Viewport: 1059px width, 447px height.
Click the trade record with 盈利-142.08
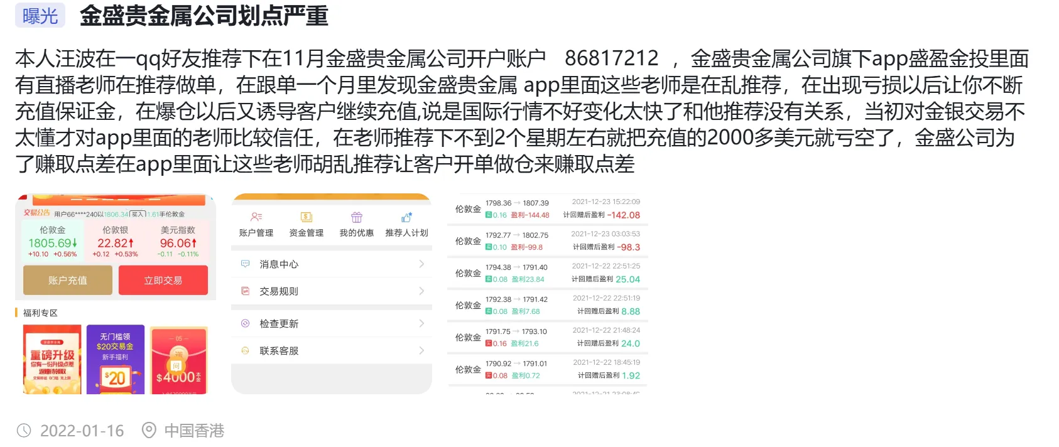(548, 209)
